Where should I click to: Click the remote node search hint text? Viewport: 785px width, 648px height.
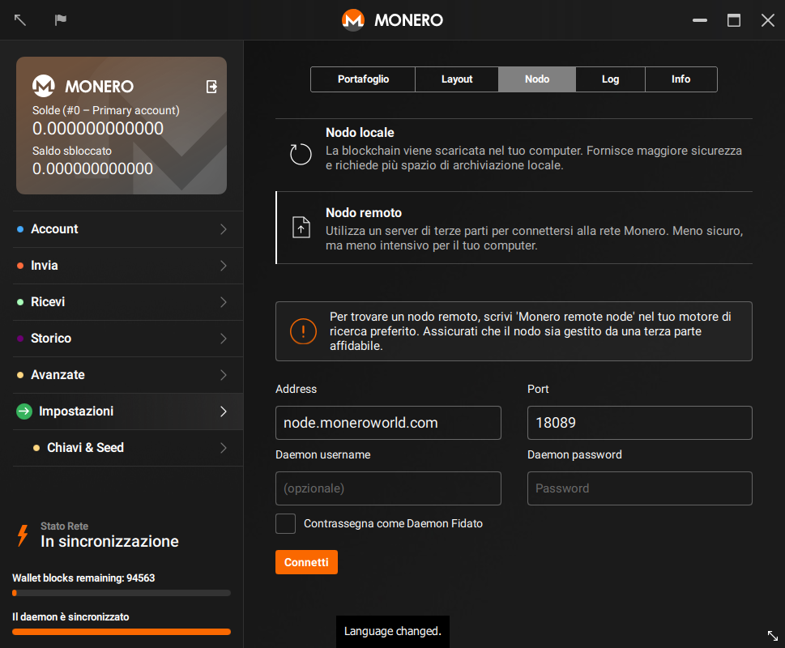530,331
